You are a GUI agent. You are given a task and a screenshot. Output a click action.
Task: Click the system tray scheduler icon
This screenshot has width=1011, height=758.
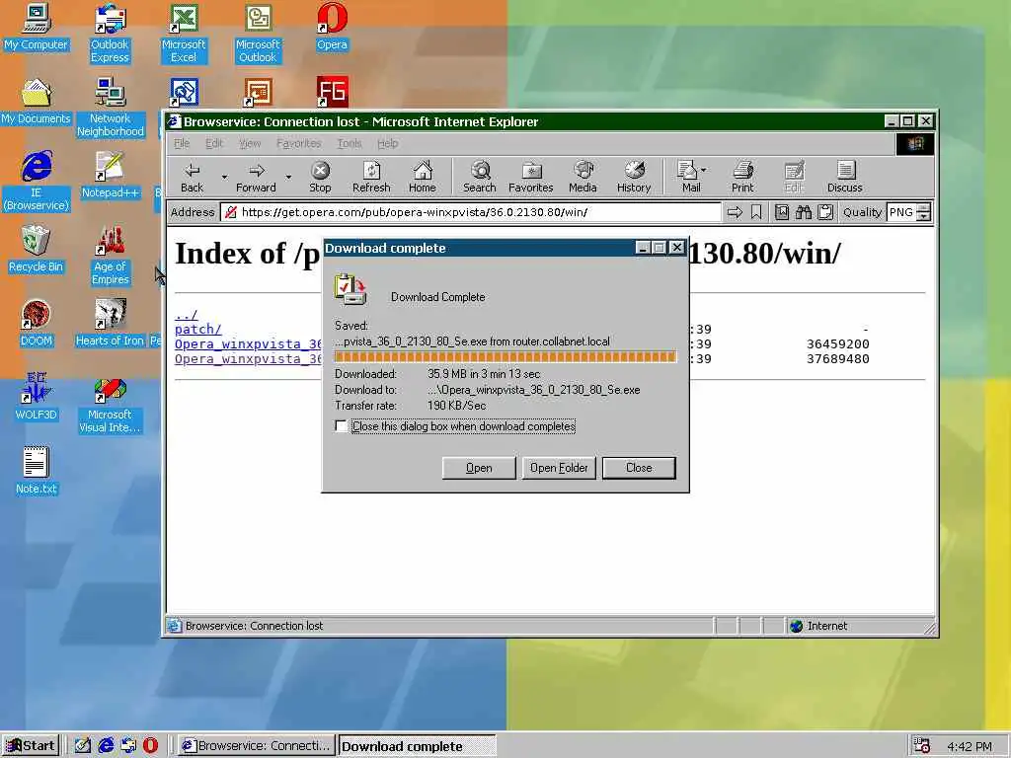922,746
